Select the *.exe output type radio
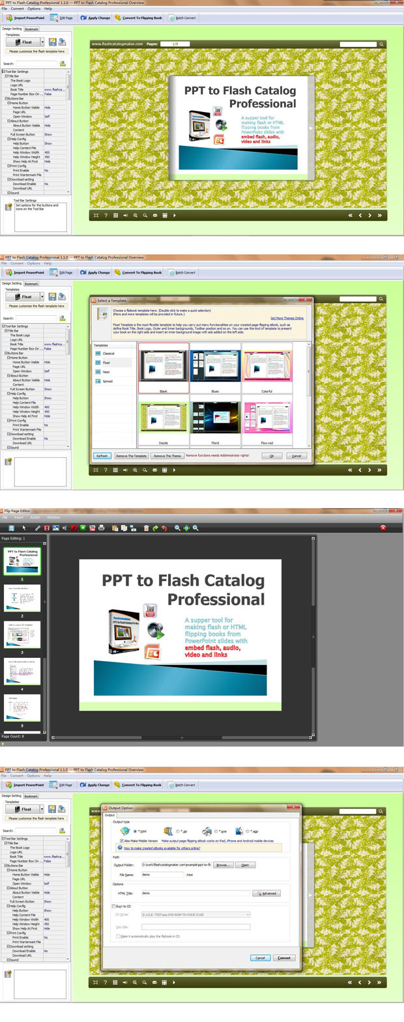The image size is (404, 1022). pos(216,831)
